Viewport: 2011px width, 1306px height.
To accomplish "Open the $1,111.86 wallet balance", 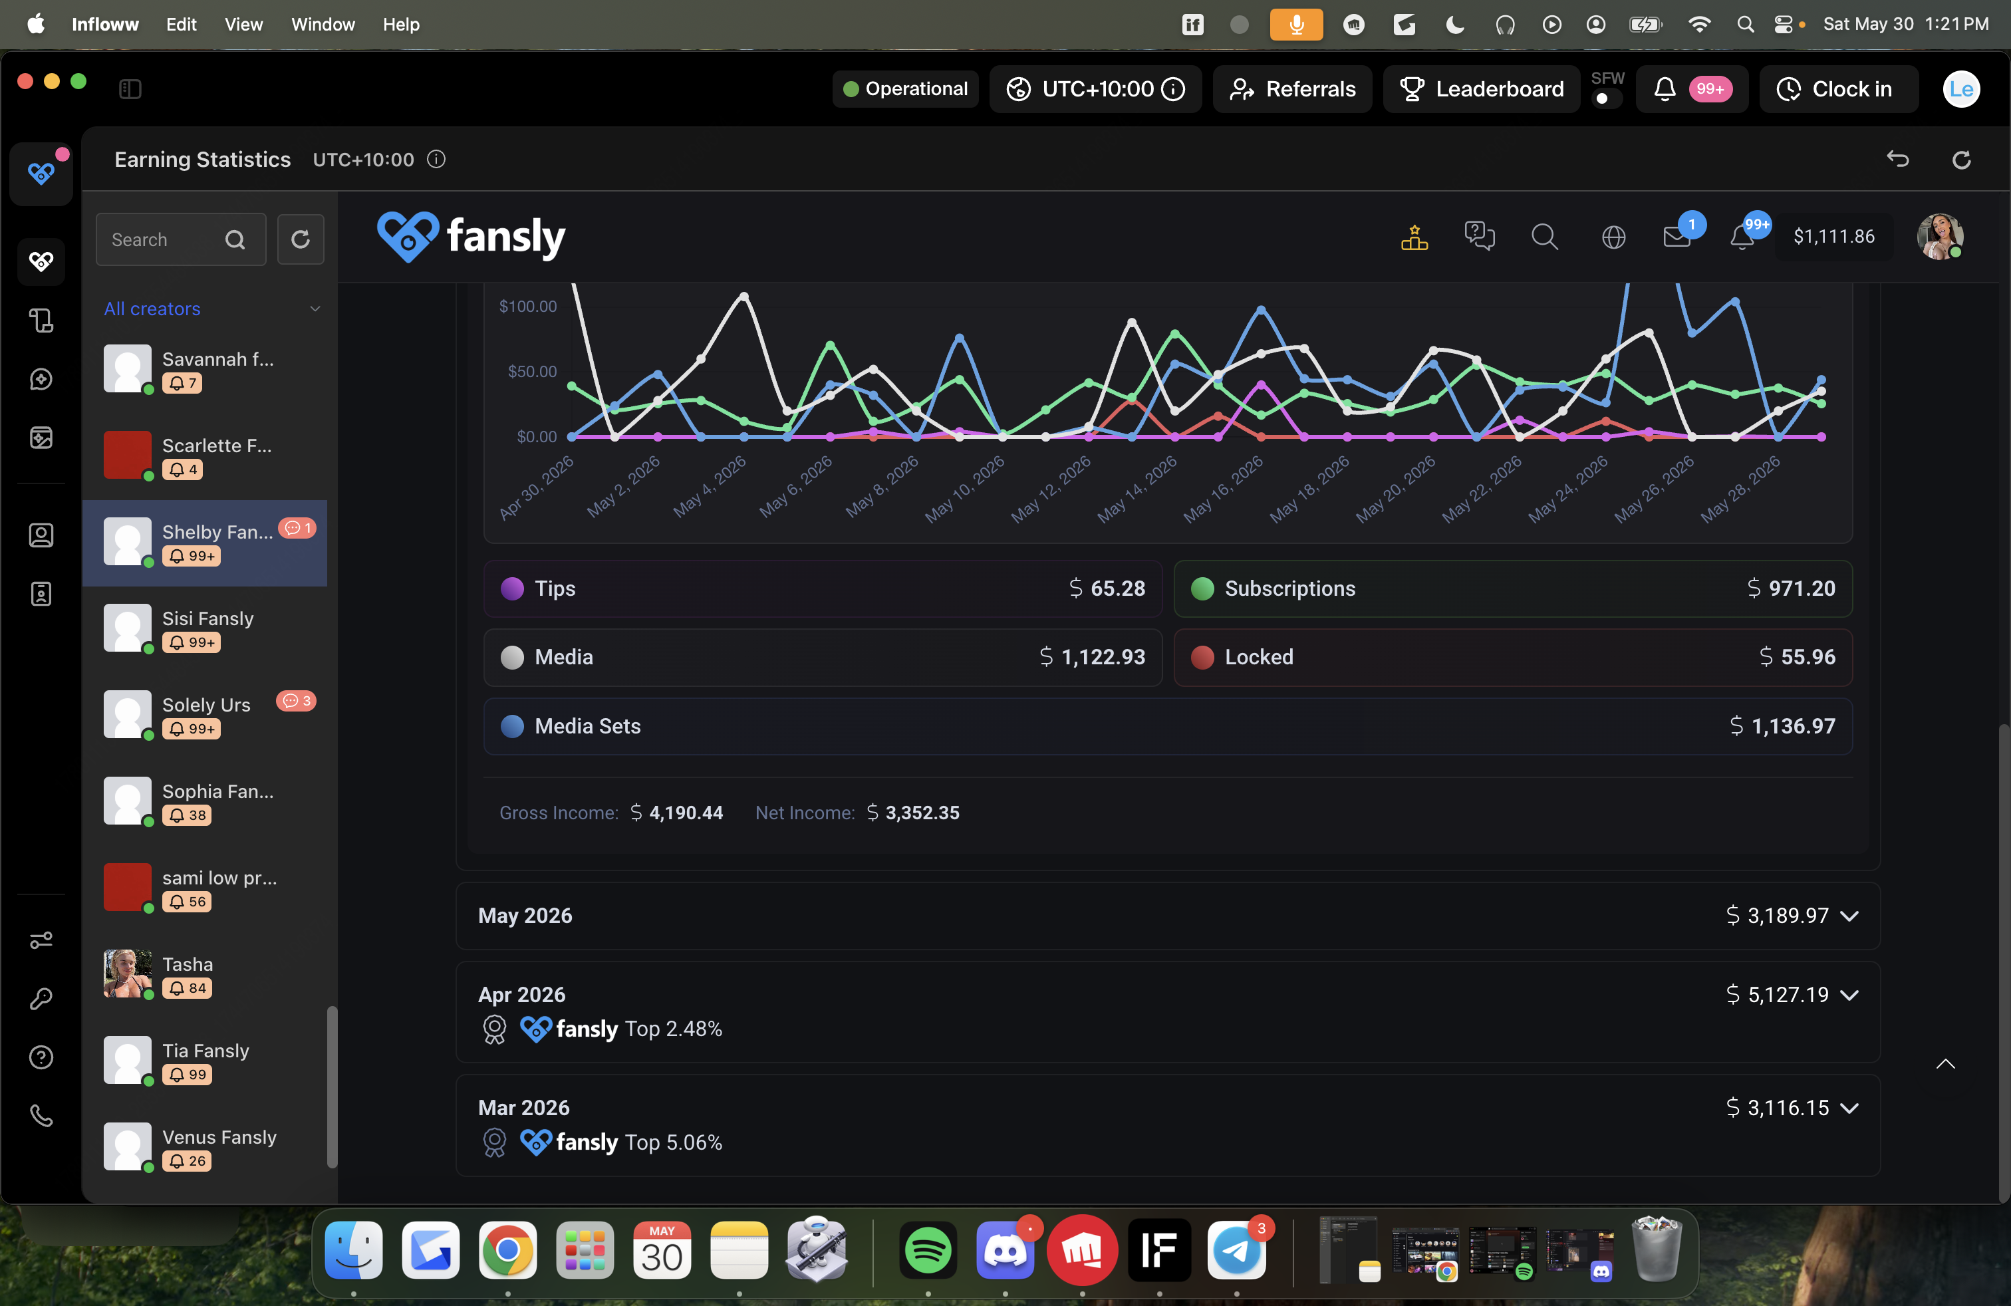I will click(1833, 237).
